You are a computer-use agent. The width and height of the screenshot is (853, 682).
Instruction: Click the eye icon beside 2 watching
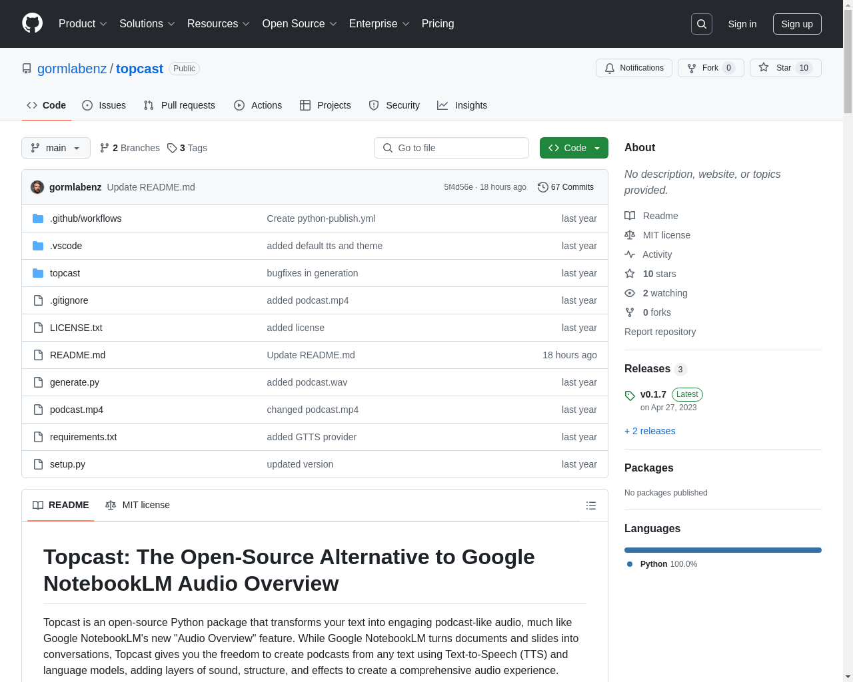[x=630, y=293]
